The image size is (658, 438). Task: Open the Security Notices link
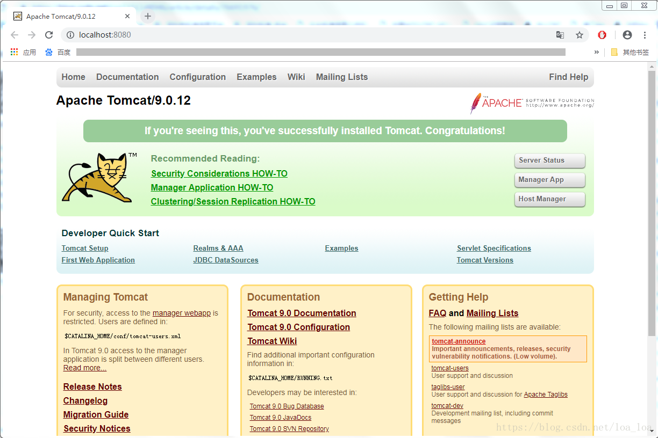(97, 428)
